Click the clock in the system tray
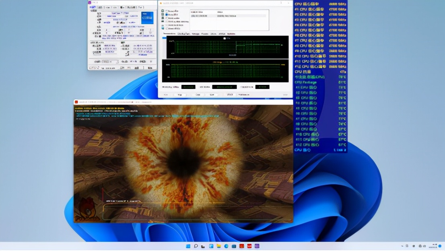Screen dimensions: 445x251 point(434,246)
